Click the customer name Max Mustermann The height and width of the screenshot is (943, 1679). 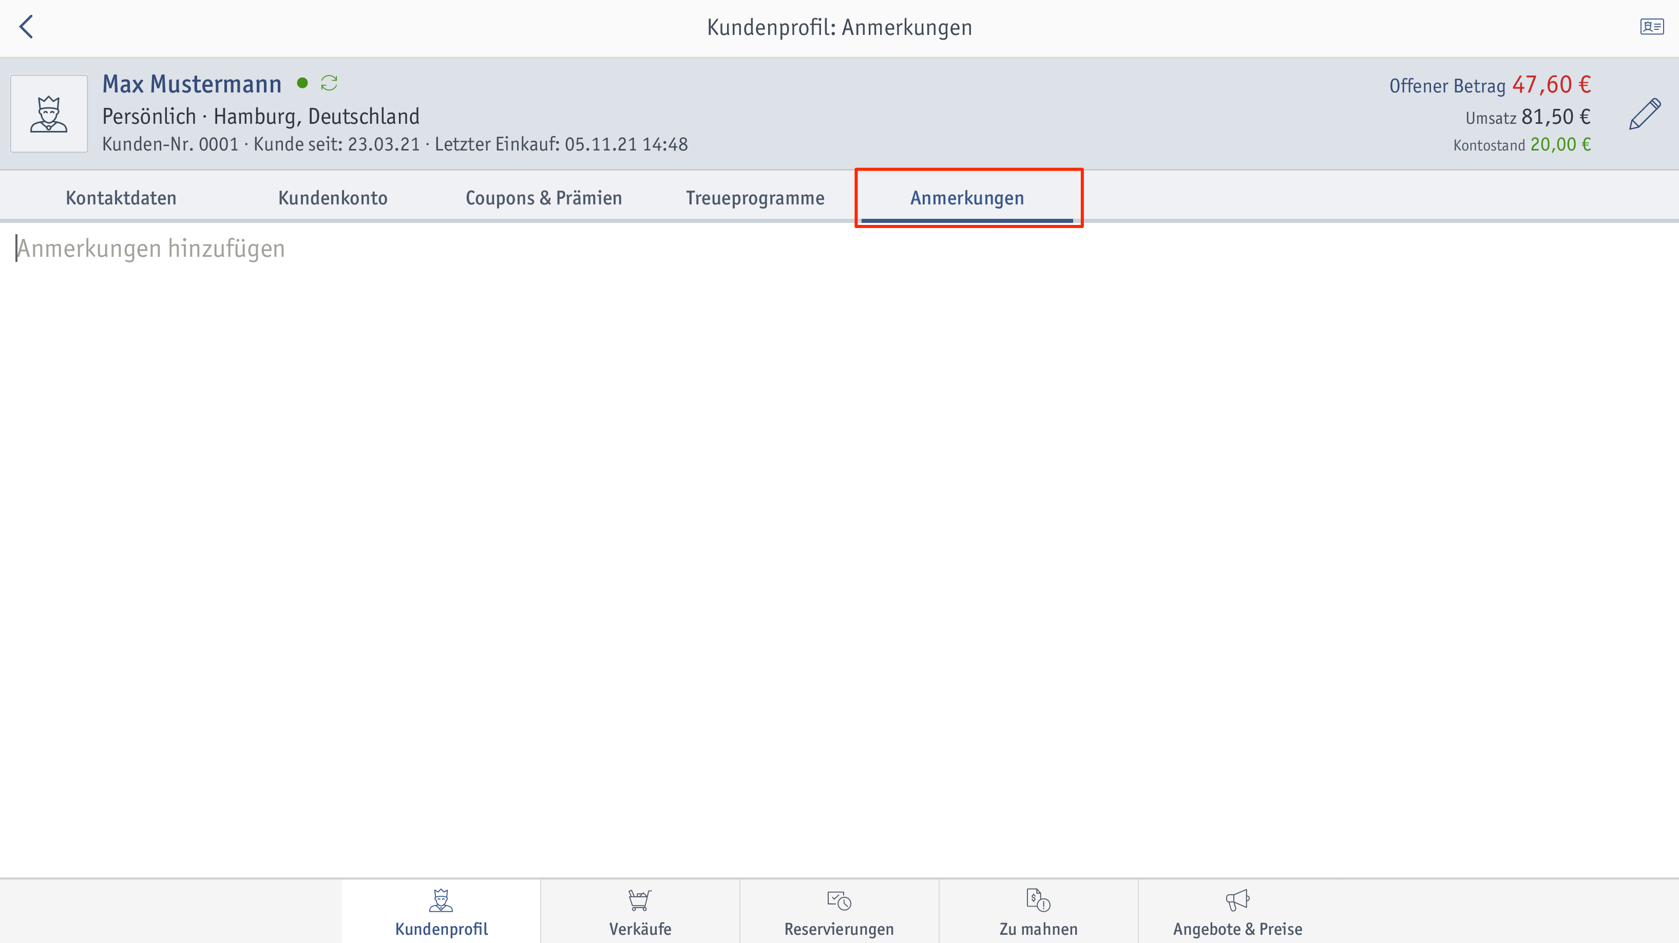tap(192, 84)
